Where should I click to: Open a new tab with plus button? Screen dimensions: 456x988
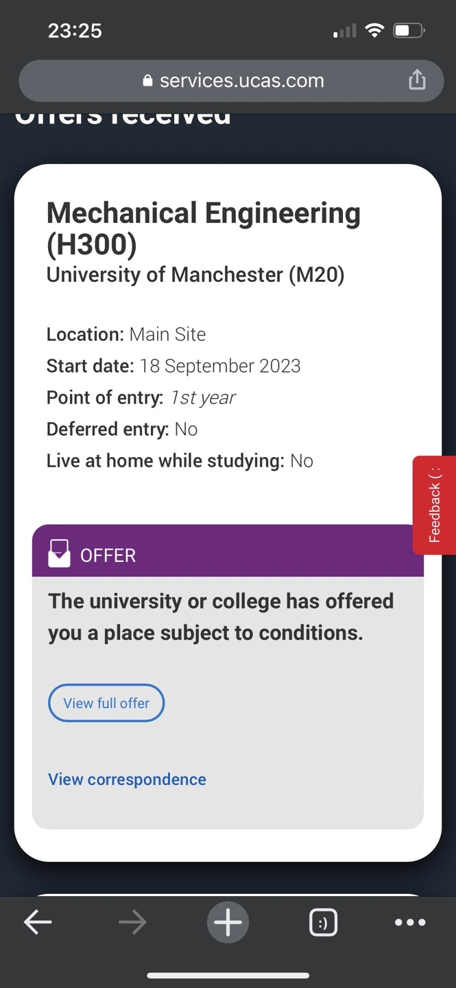228,923
